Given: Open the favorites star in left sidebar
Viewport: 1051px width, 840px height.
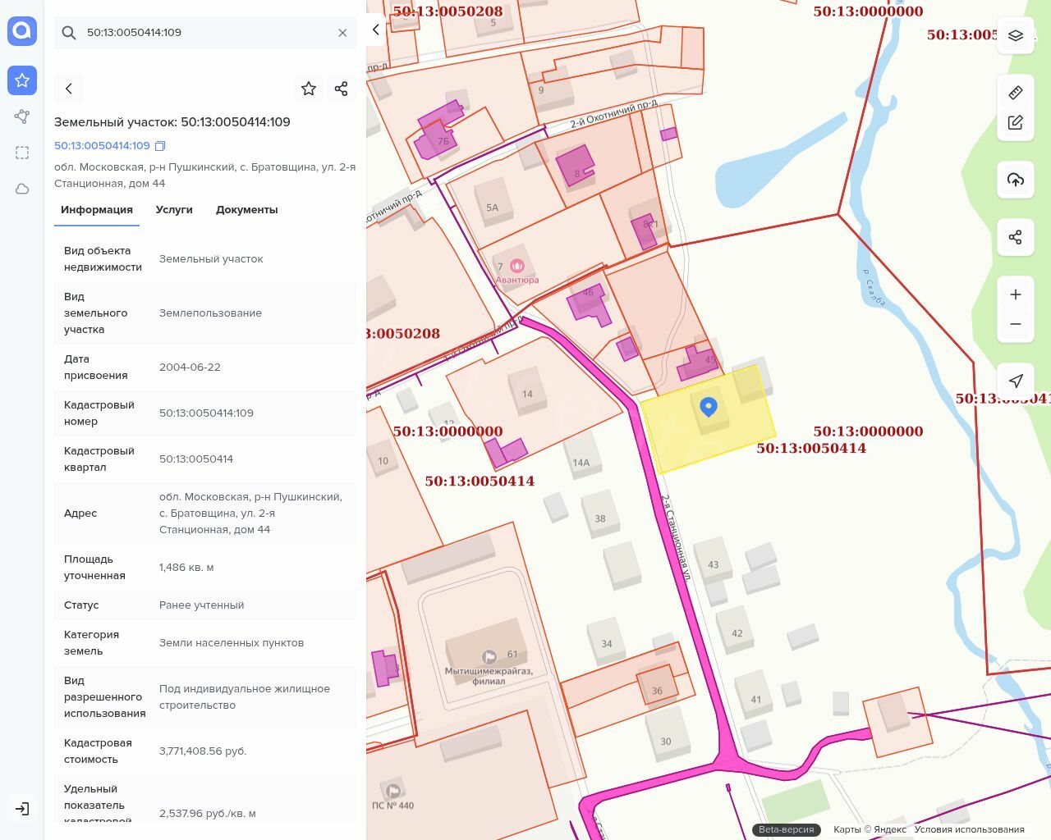Looking at the screenshot, I should click(x=22, y=80).
